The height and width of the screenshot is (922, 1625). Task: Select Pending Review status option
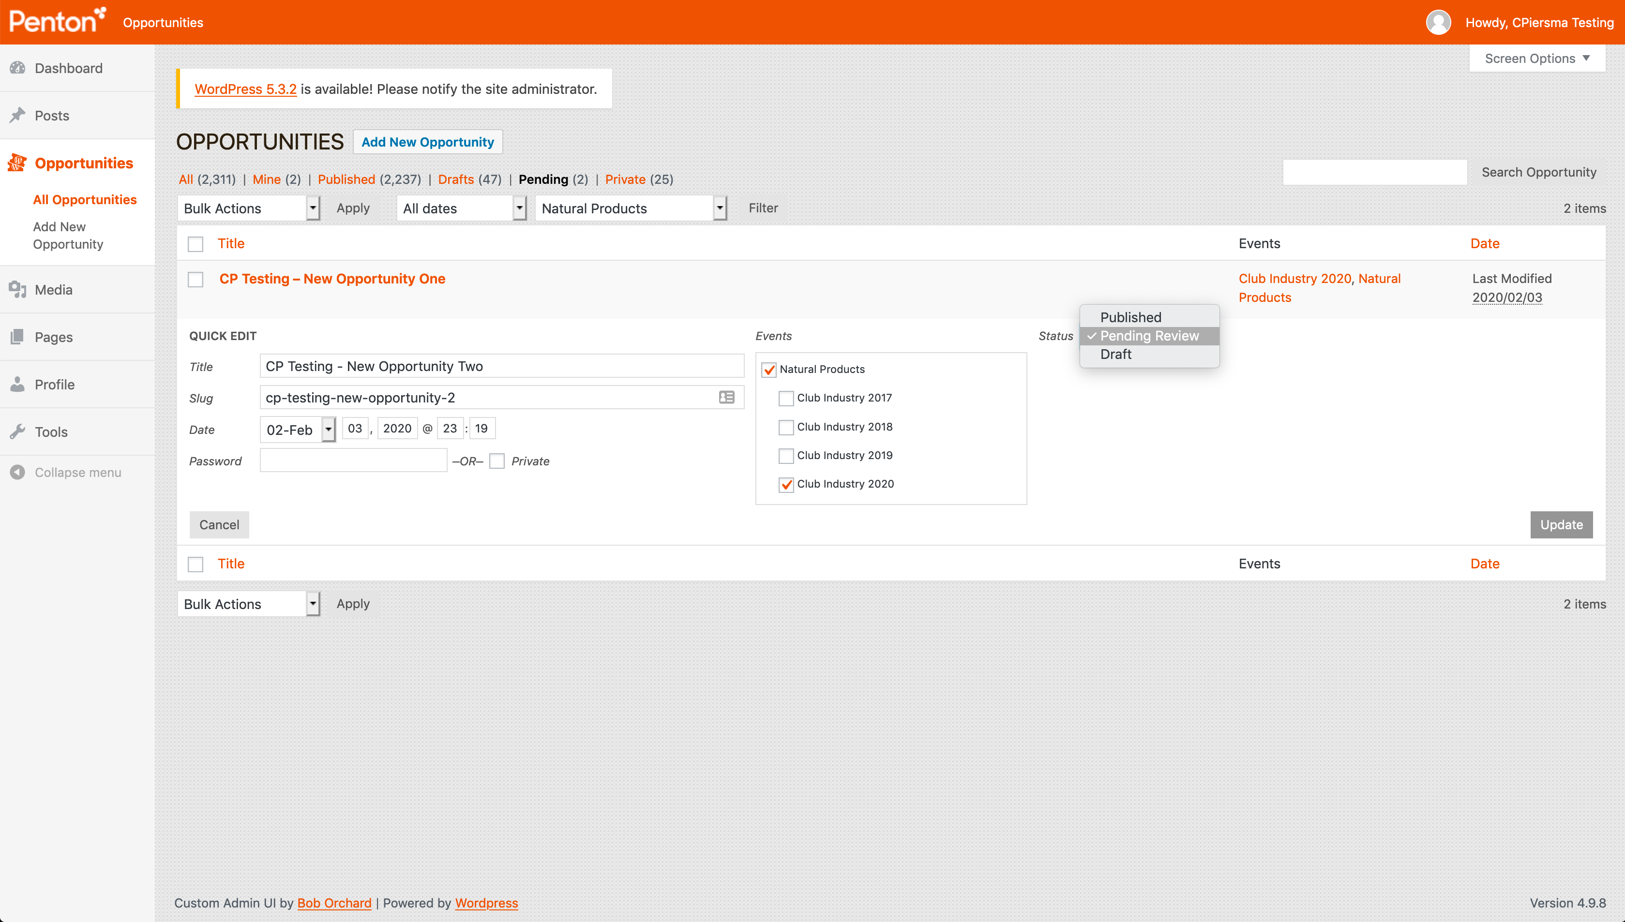click(x=1149, y=336)
